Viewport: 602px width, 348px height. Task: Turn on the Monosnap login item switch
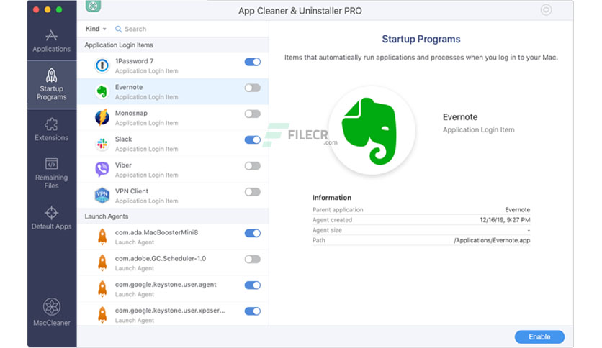tap(252, 114)
